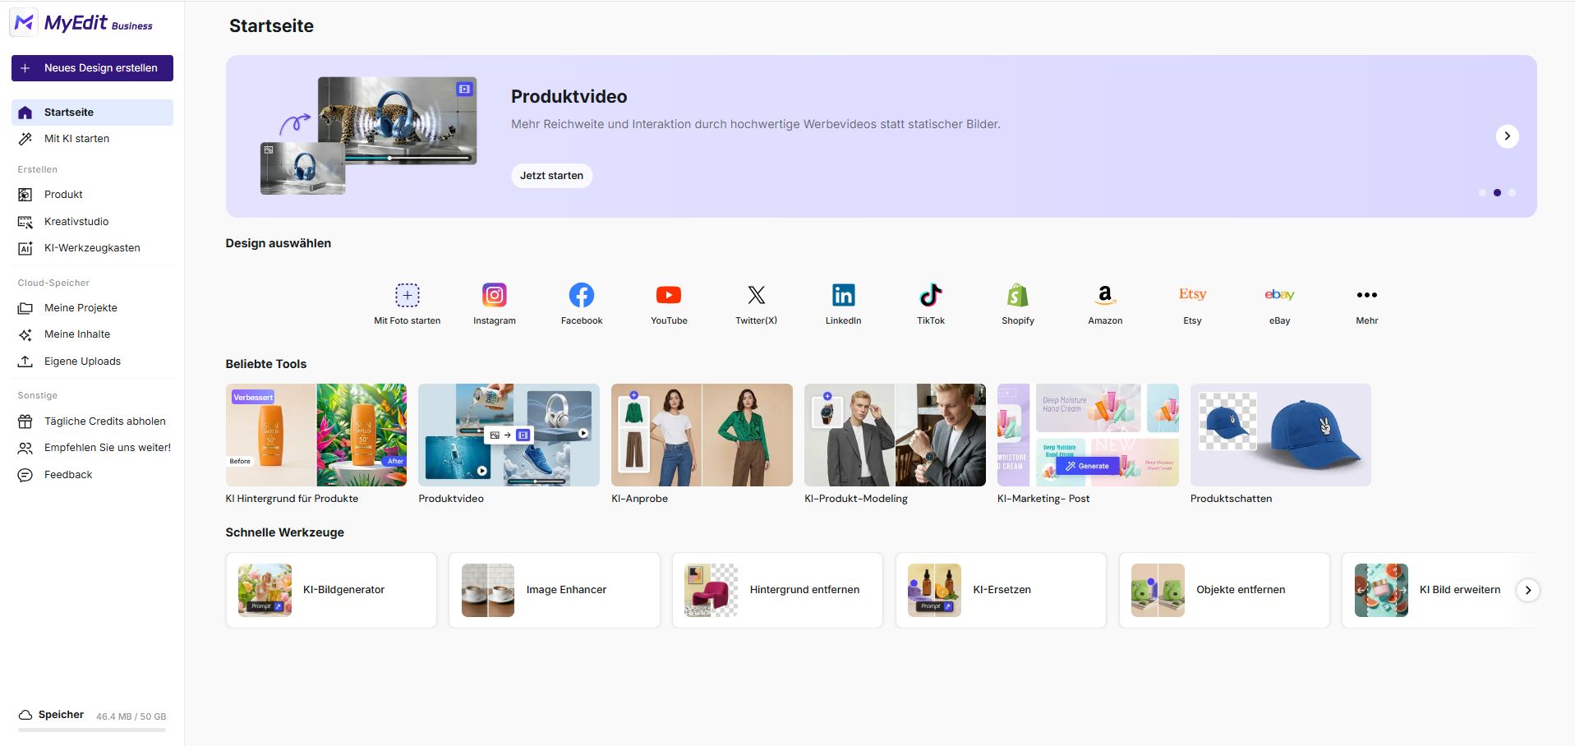The width and height of the screenshot is (1575, 746).
Task: Open the Shopify design icon
Action: [1018, 295]
